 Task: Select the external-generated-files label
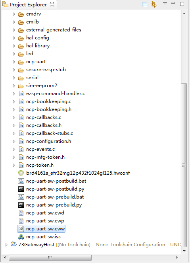click(54, 30)
